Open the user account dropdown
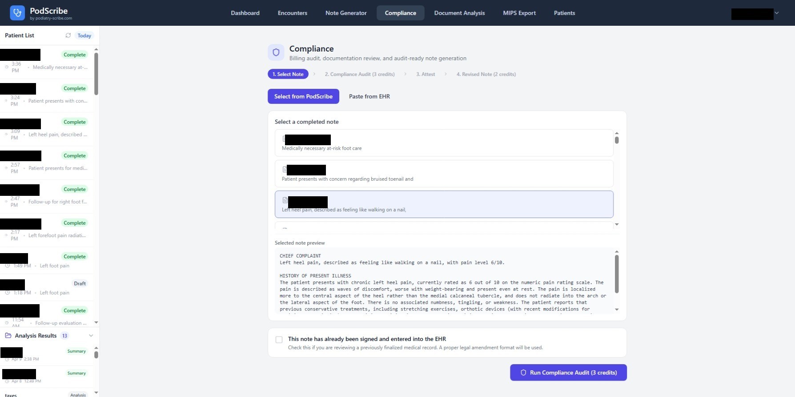Screen dimensions: 795x397 pos(755,14)
